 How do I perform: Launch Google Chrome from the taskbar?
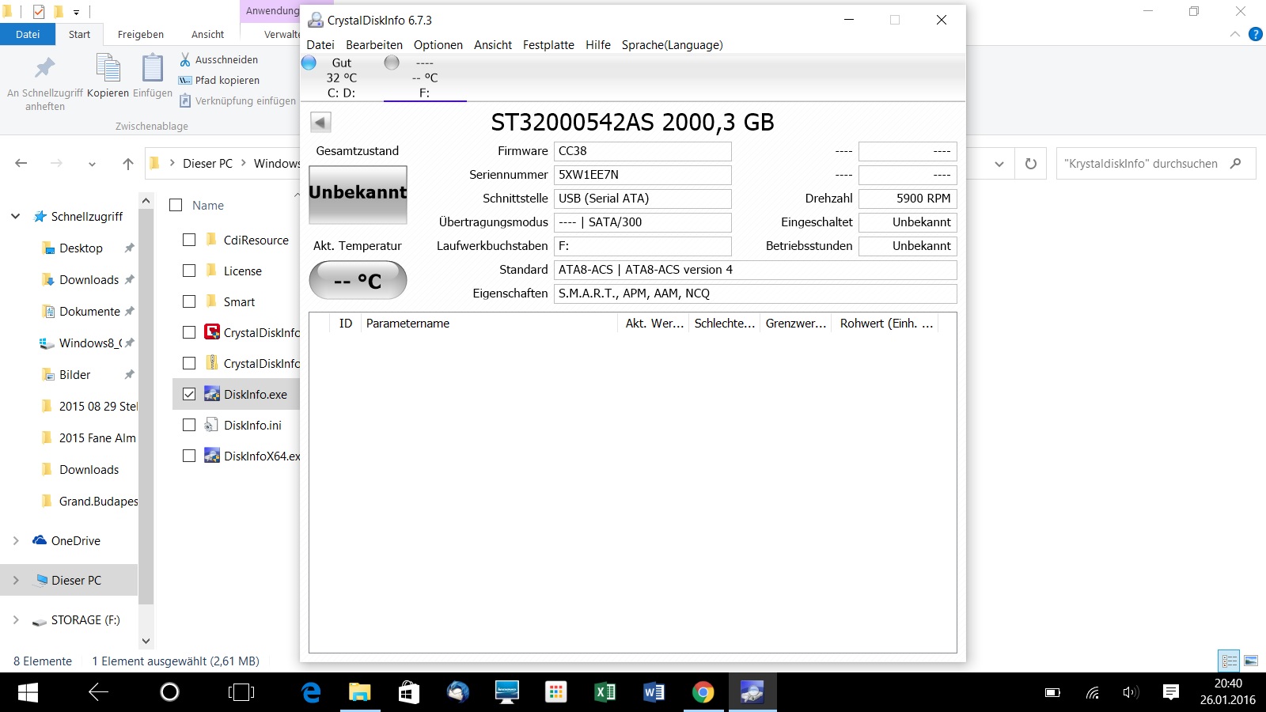(x=703, y=693)
